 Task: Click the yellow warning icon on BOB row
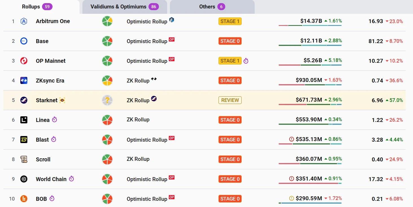pos(292,198)
